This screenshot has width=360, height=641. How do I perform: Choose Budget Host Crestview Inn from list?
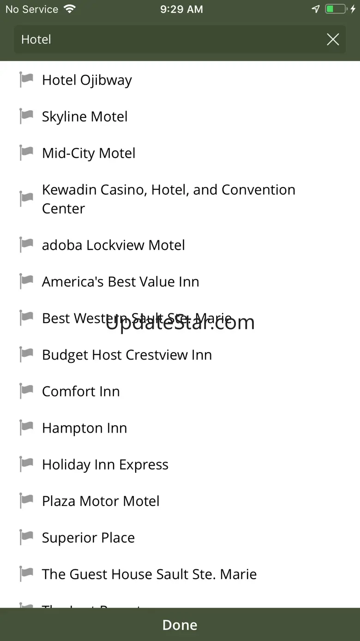(180, 355)
